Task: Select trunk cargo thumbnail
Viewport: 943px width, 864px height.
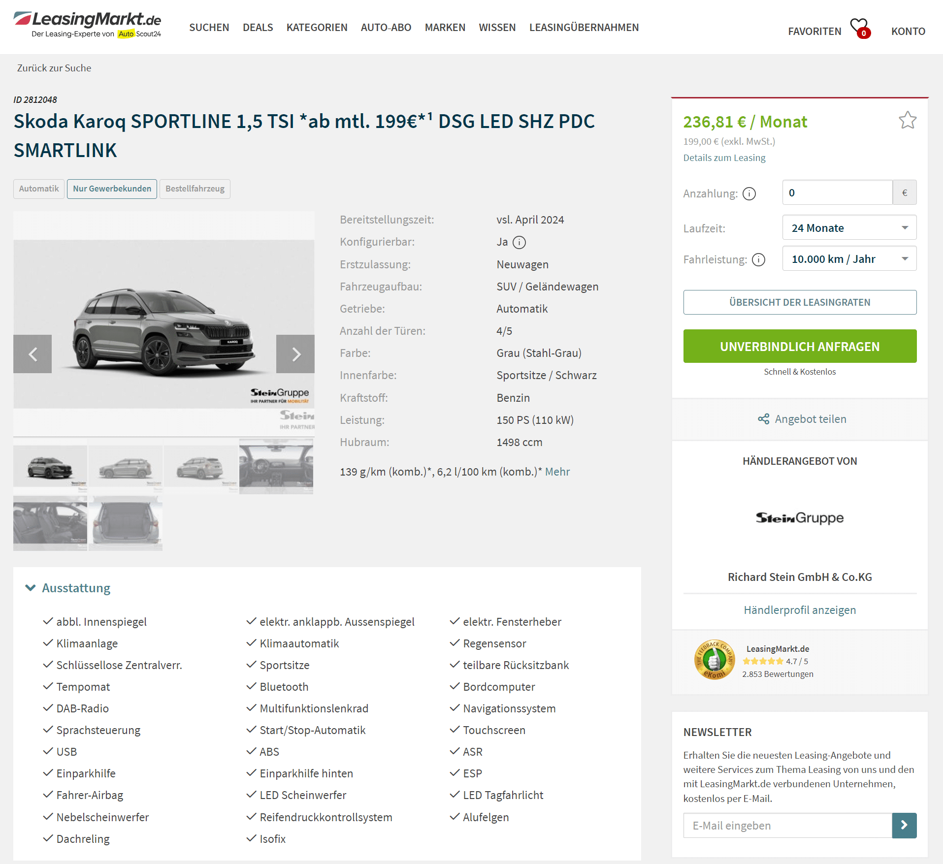Action: pos(126,523)
